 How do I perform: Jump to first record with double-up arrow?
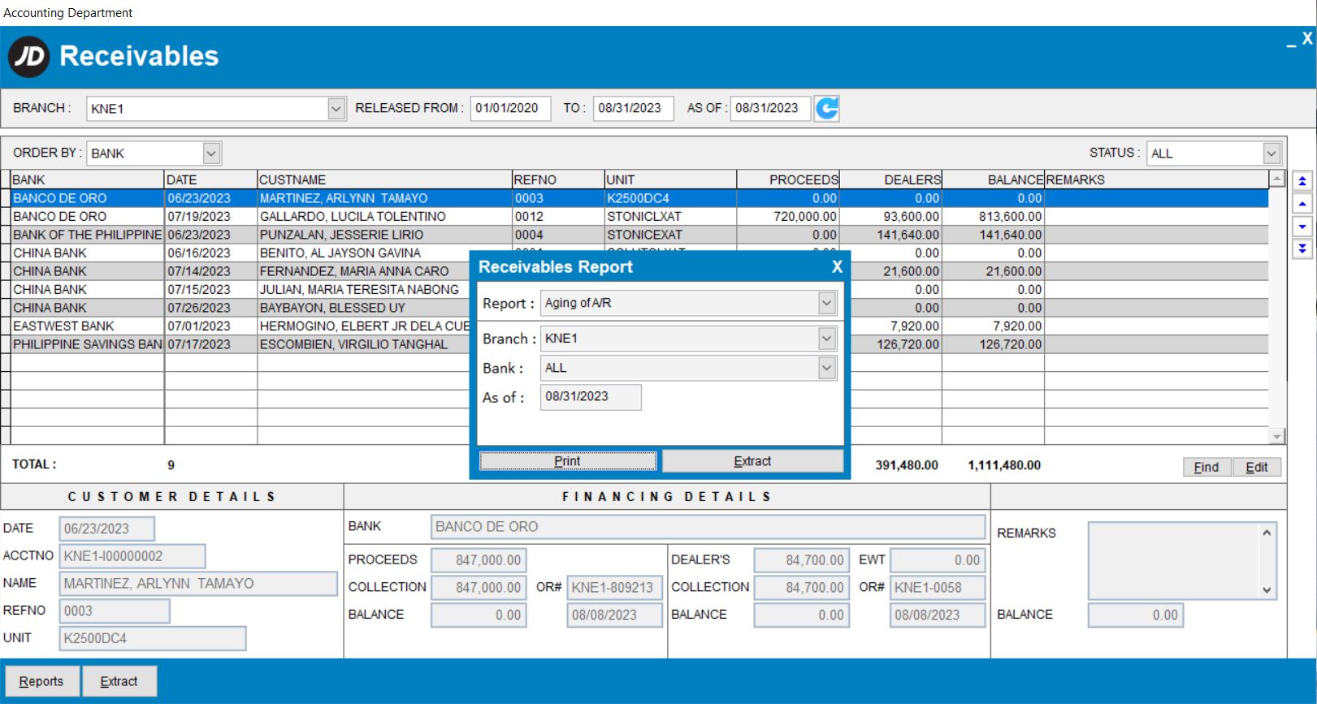[x=1302, y=181]
